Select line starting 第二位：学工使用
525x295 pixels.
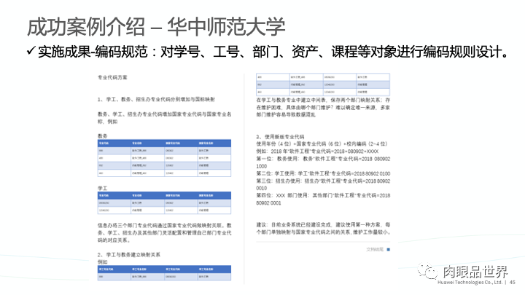(x=323, y=173)
